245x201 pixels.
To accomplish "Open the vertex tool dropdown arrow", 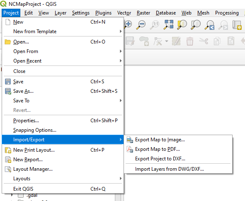I will (167, 41).
